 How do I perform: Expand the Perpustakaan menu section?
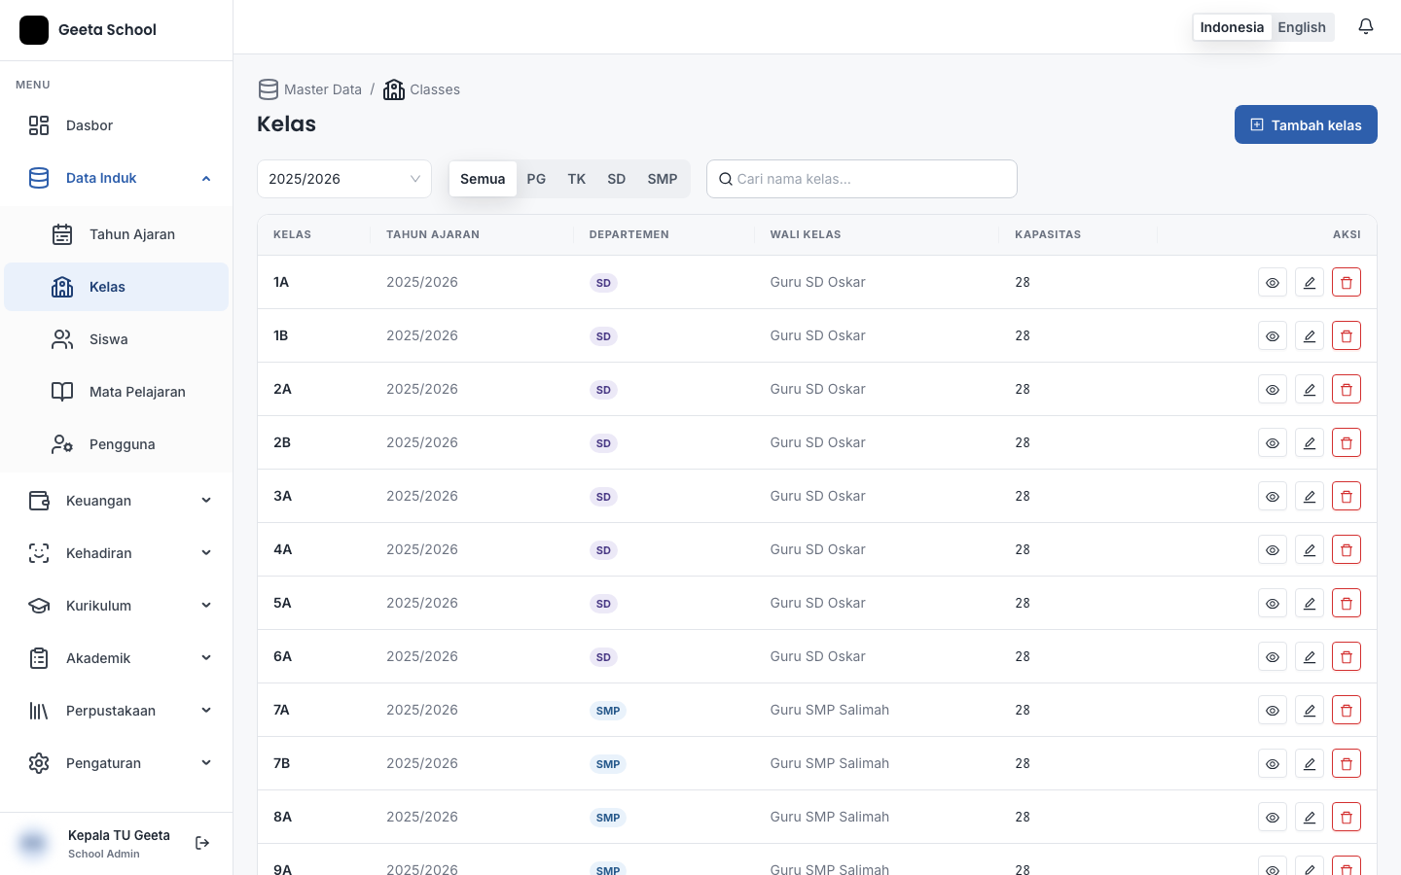(117, 711)
